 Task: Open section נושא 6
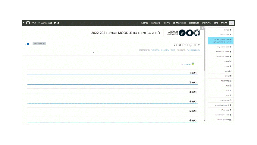click(193, 120)
